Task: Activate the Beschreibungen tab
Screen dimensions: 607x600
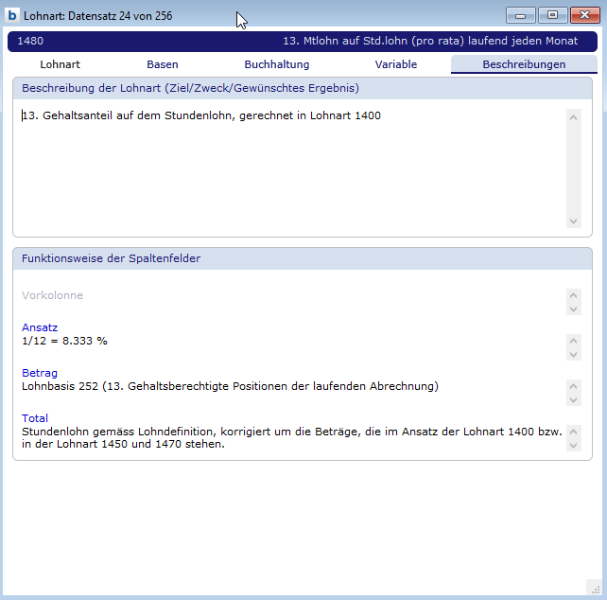Action: pos(524,64)
